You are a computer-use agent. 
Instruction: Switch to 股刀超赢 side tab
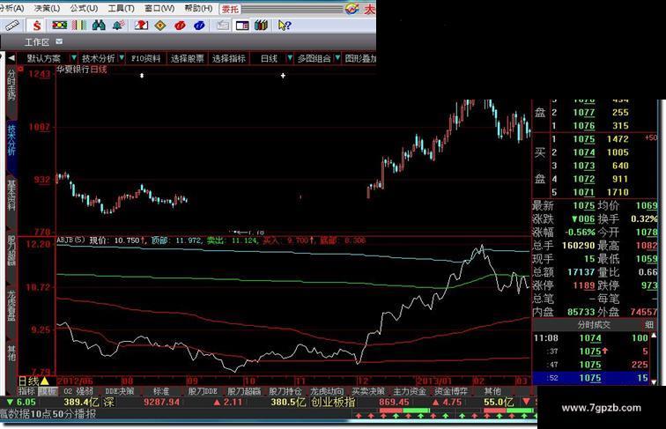click(11, 250)
